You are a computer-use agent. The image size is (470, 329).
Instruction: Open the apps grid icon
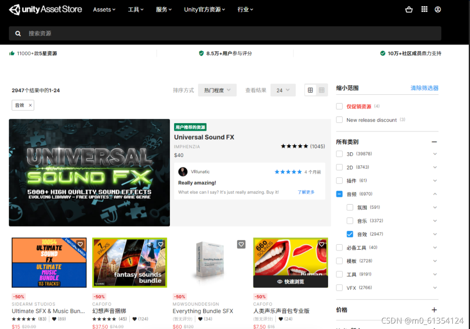tap(424, 9)
